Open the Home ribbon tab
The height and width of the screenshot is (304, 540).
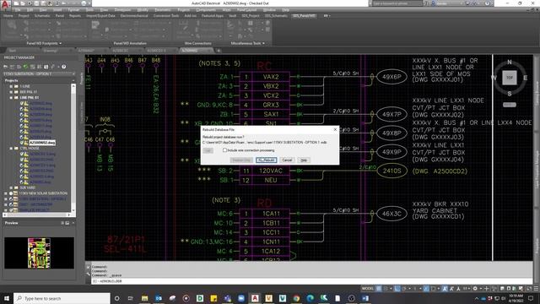(8, 16)
